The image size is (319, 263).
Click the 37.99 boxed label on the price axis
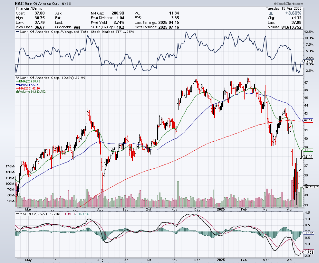point(308,157)
